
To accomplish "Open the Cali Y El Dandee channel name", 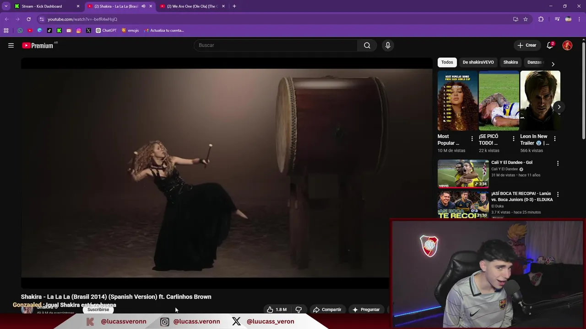I will point(505,169).
